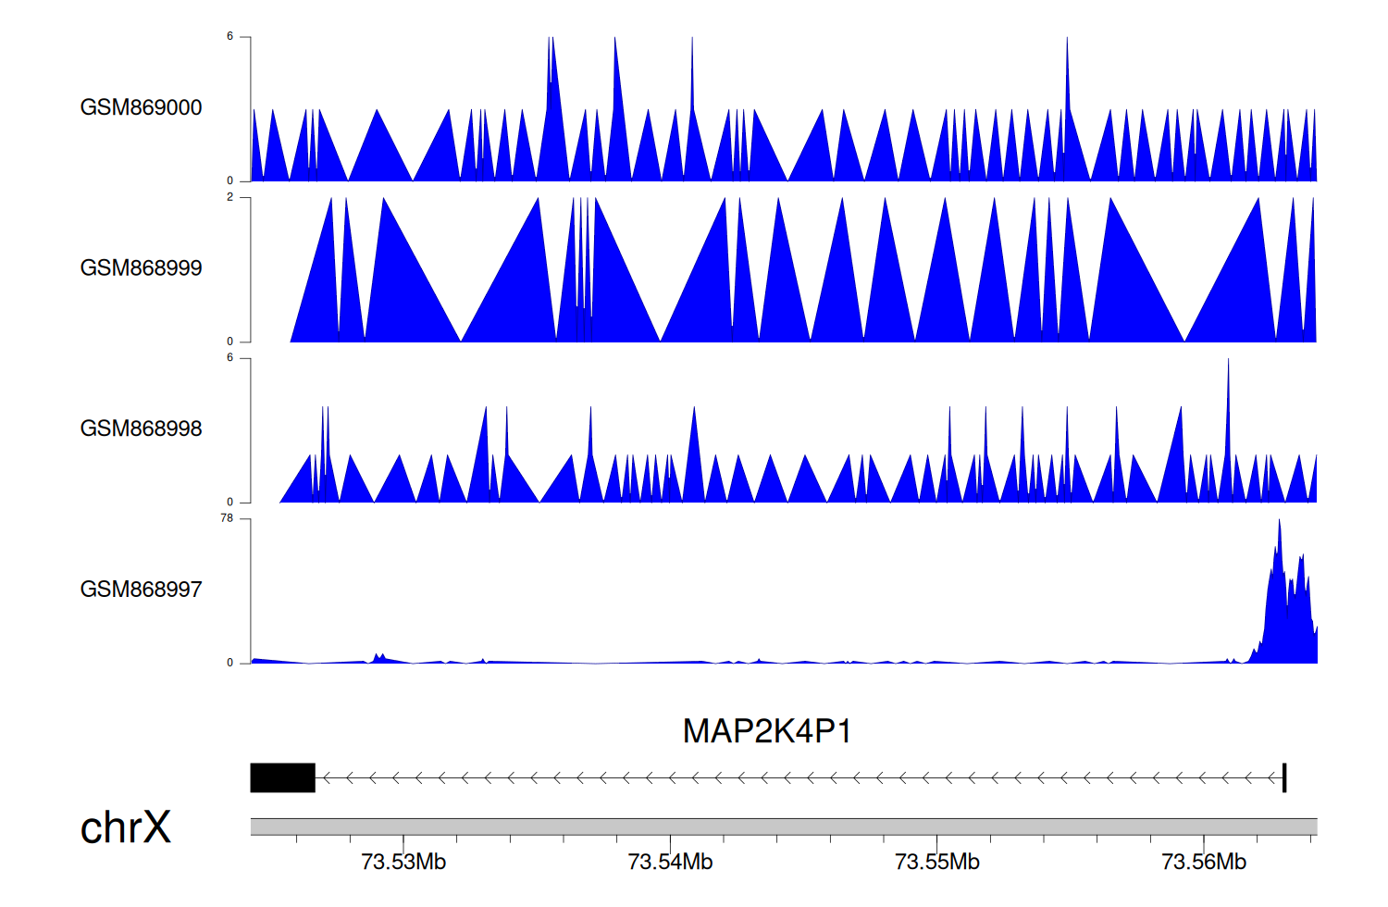The width and height of the screenshot is (1388, 907).
Task: Click the y-axis maximum label 2 for GSM868999
Action: tap(229, 197)
